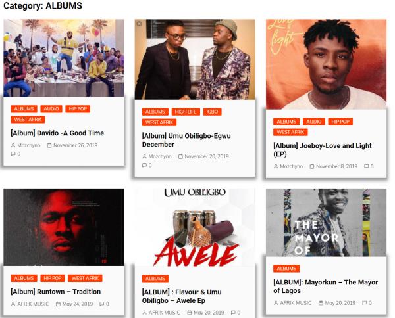Click close icon on Umu Obiligbo photo

139,24
